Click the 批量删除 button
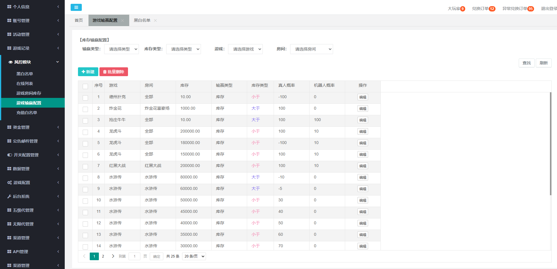 [x=114, y=72]
